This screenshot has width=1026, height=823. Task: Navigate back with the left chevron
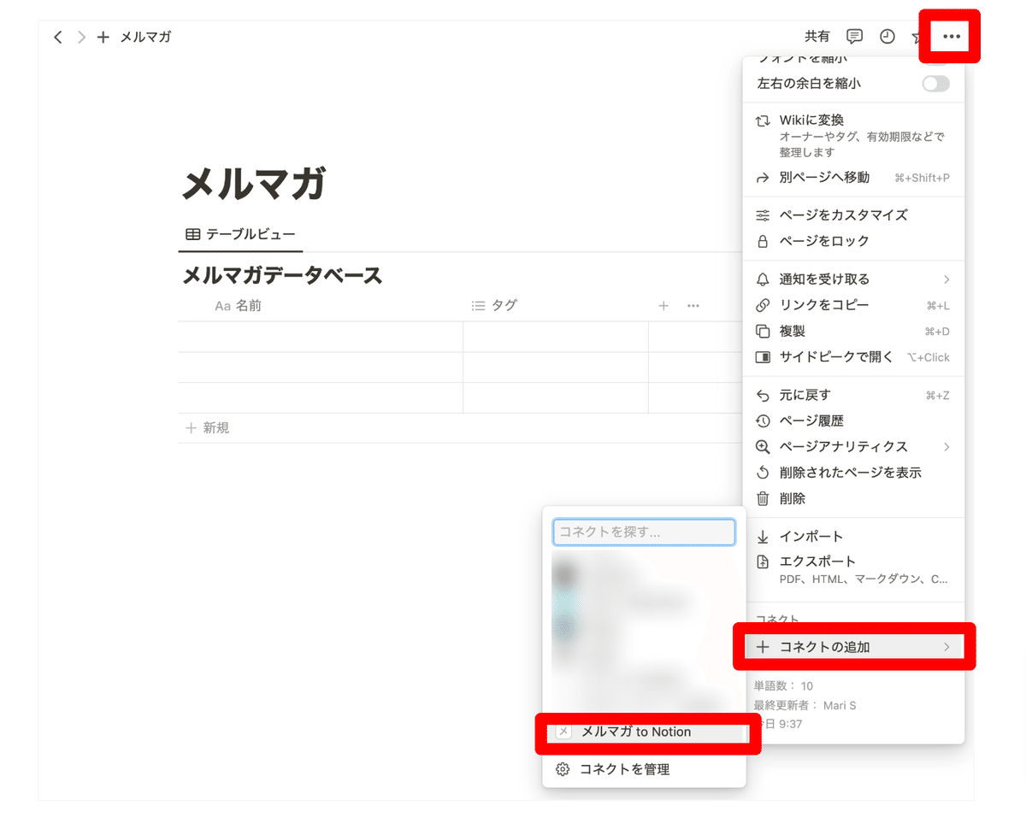(x=57, y=37)
